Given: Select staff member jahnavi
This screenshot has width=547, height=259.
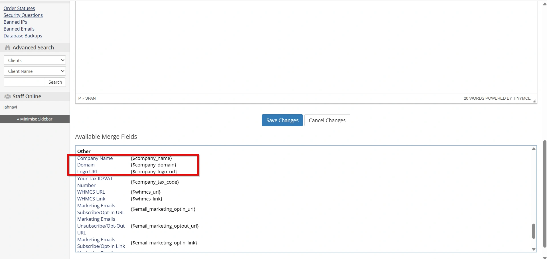Looking at the screenshot, I should pyautogui.click(x=10, y=107).
